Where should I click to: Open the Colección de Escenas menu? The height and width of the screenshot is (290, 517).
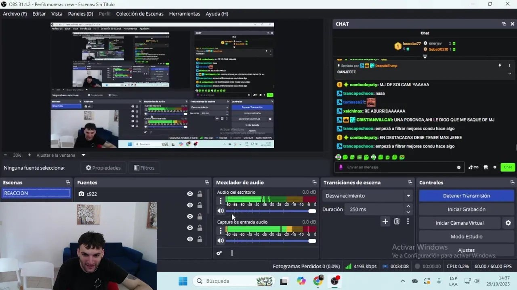(x=140, y=14)
